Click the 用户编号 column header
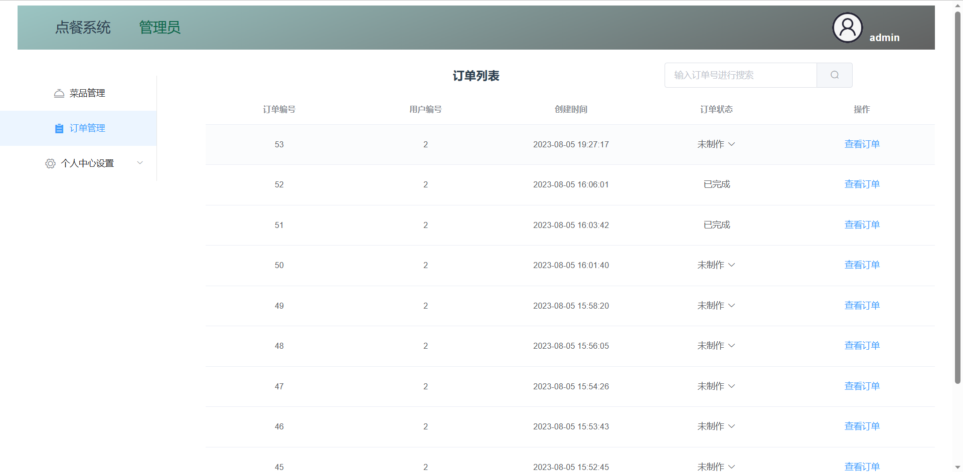 point(425,109)
